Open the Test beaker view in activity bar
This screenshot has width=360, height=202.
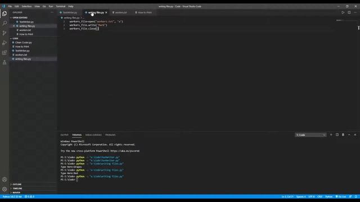click(4, 62)
